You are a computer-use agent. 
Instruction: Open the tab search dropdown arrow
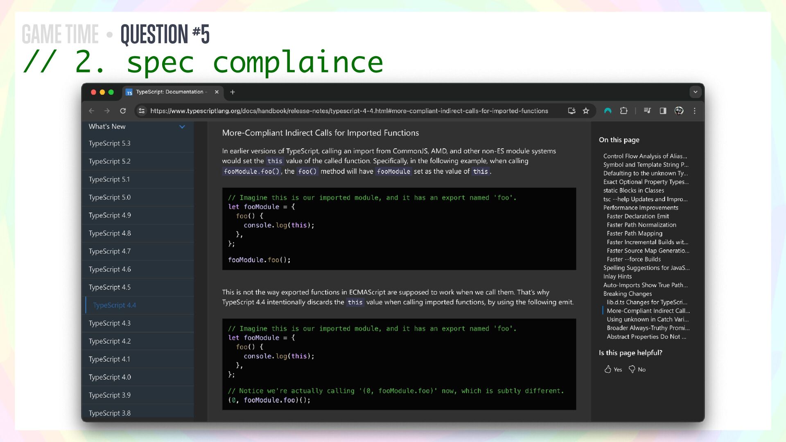(x=695, y=92)
